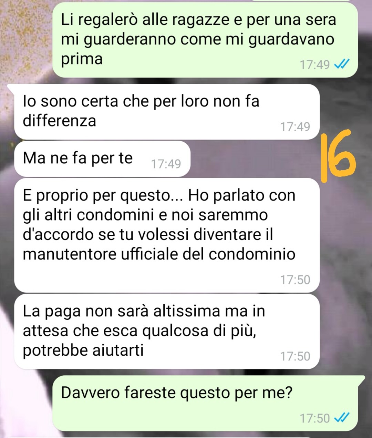Select the 'Io sono certa' received message
The width and height of the screenshot is (372, 438).
pos(167,112)
